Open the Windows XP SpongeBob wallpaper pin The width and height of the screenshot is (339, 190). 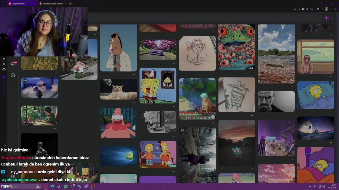tap(118, 156)
